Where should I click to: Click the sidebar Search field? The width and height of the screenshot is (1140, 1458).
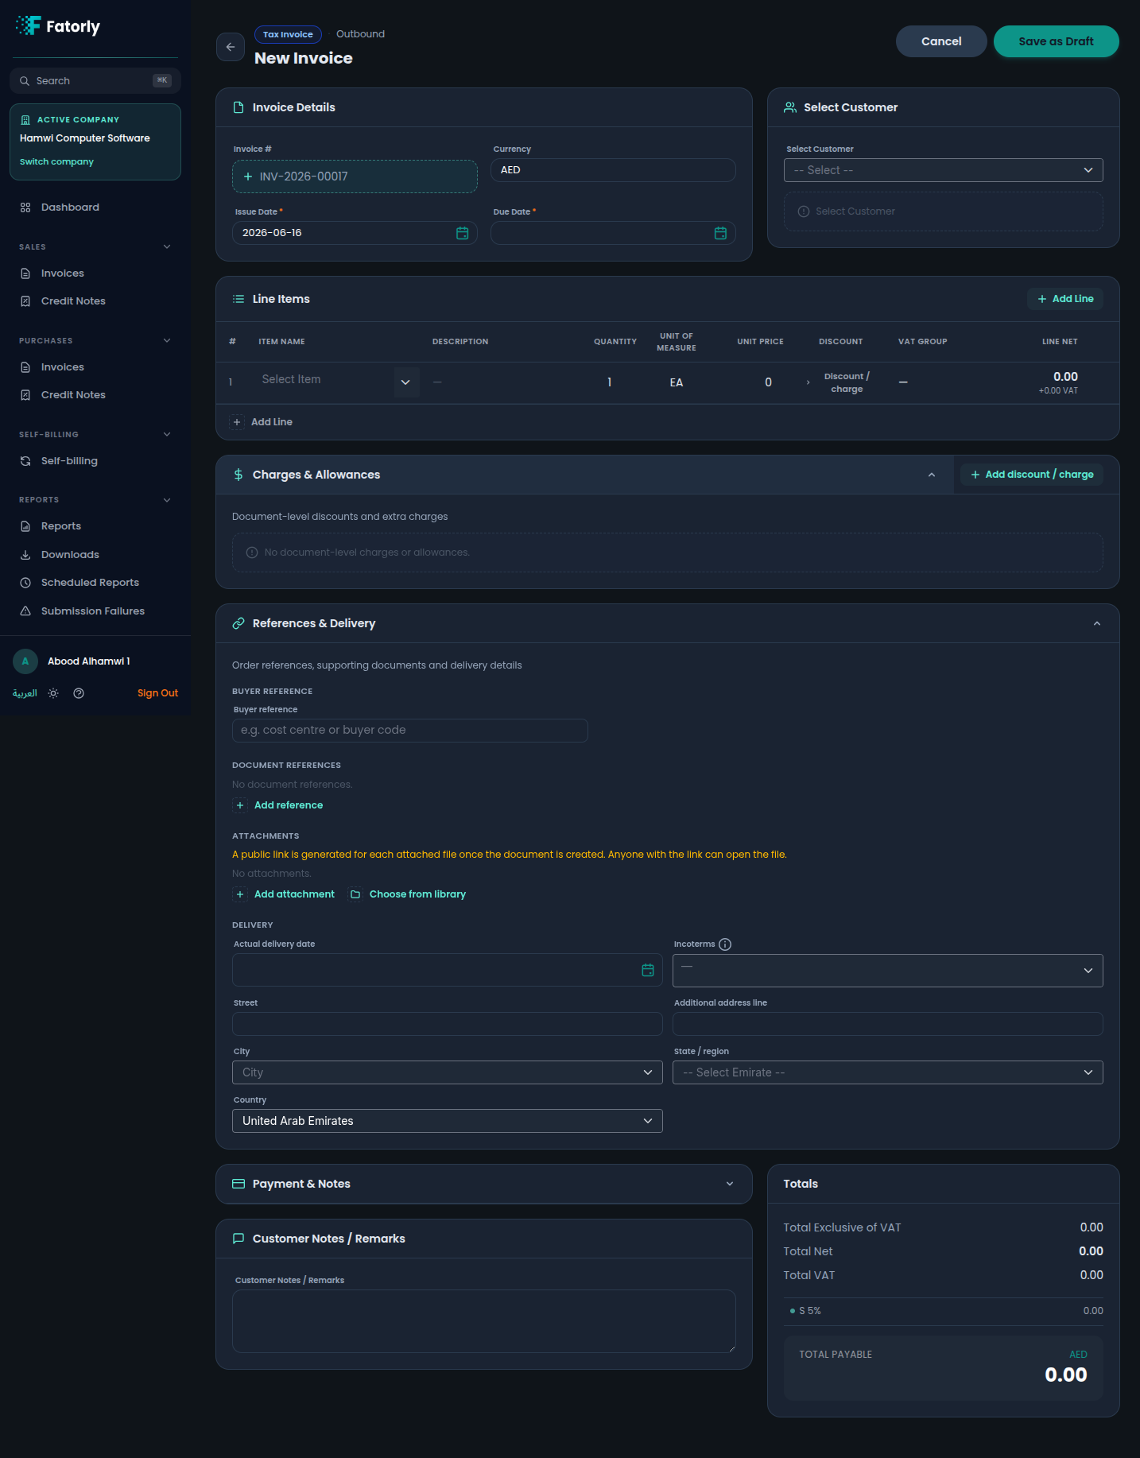95,81
